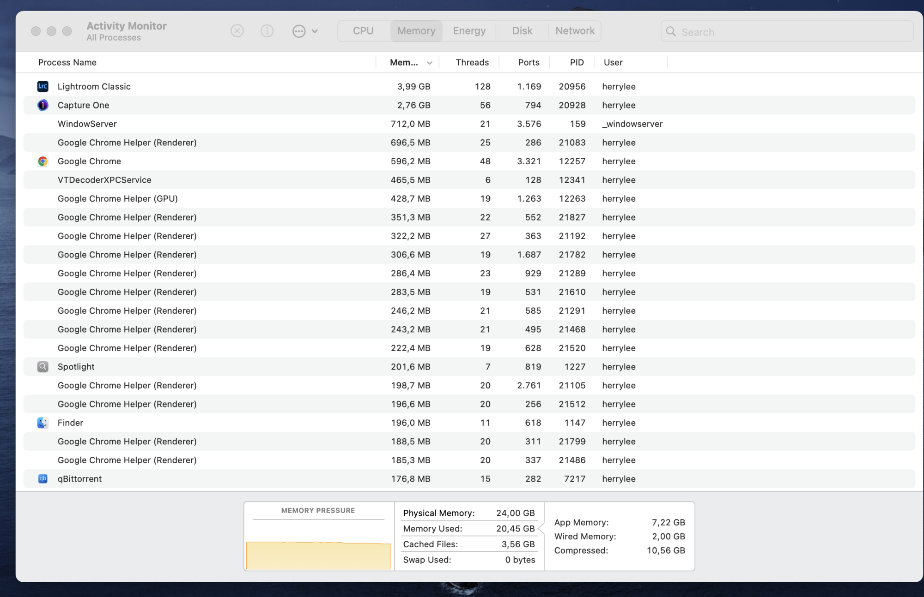Select the Spotlight process name
This screenshot has height=597, width=924.
point(76,367)
